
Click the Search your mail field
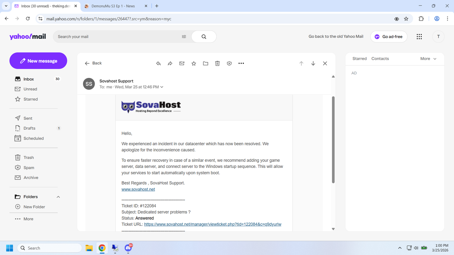click(x=119, y=36)
